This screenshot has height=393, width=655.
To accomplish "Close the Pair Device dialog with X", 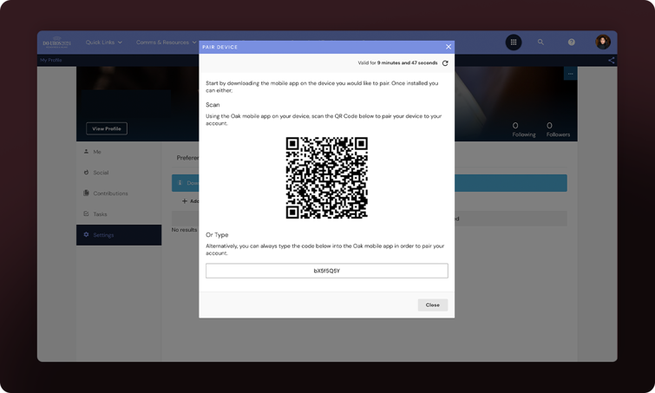I will pos(448,47).
